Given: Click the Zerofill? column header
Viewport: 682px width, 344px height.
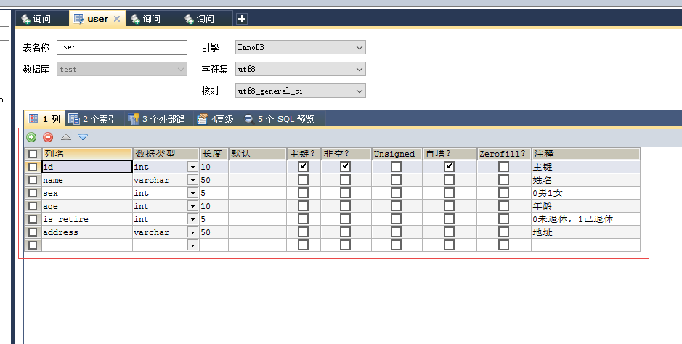Looking at the screenshot, I should 503,154.
